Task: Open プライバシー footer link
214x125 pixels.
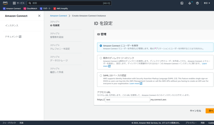Action: (x=191, y=123)
